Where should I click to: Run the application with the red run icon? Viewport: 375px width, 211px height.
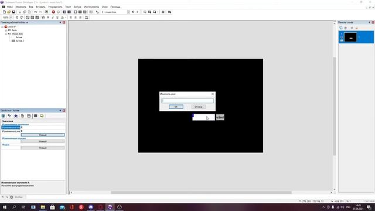53,12
